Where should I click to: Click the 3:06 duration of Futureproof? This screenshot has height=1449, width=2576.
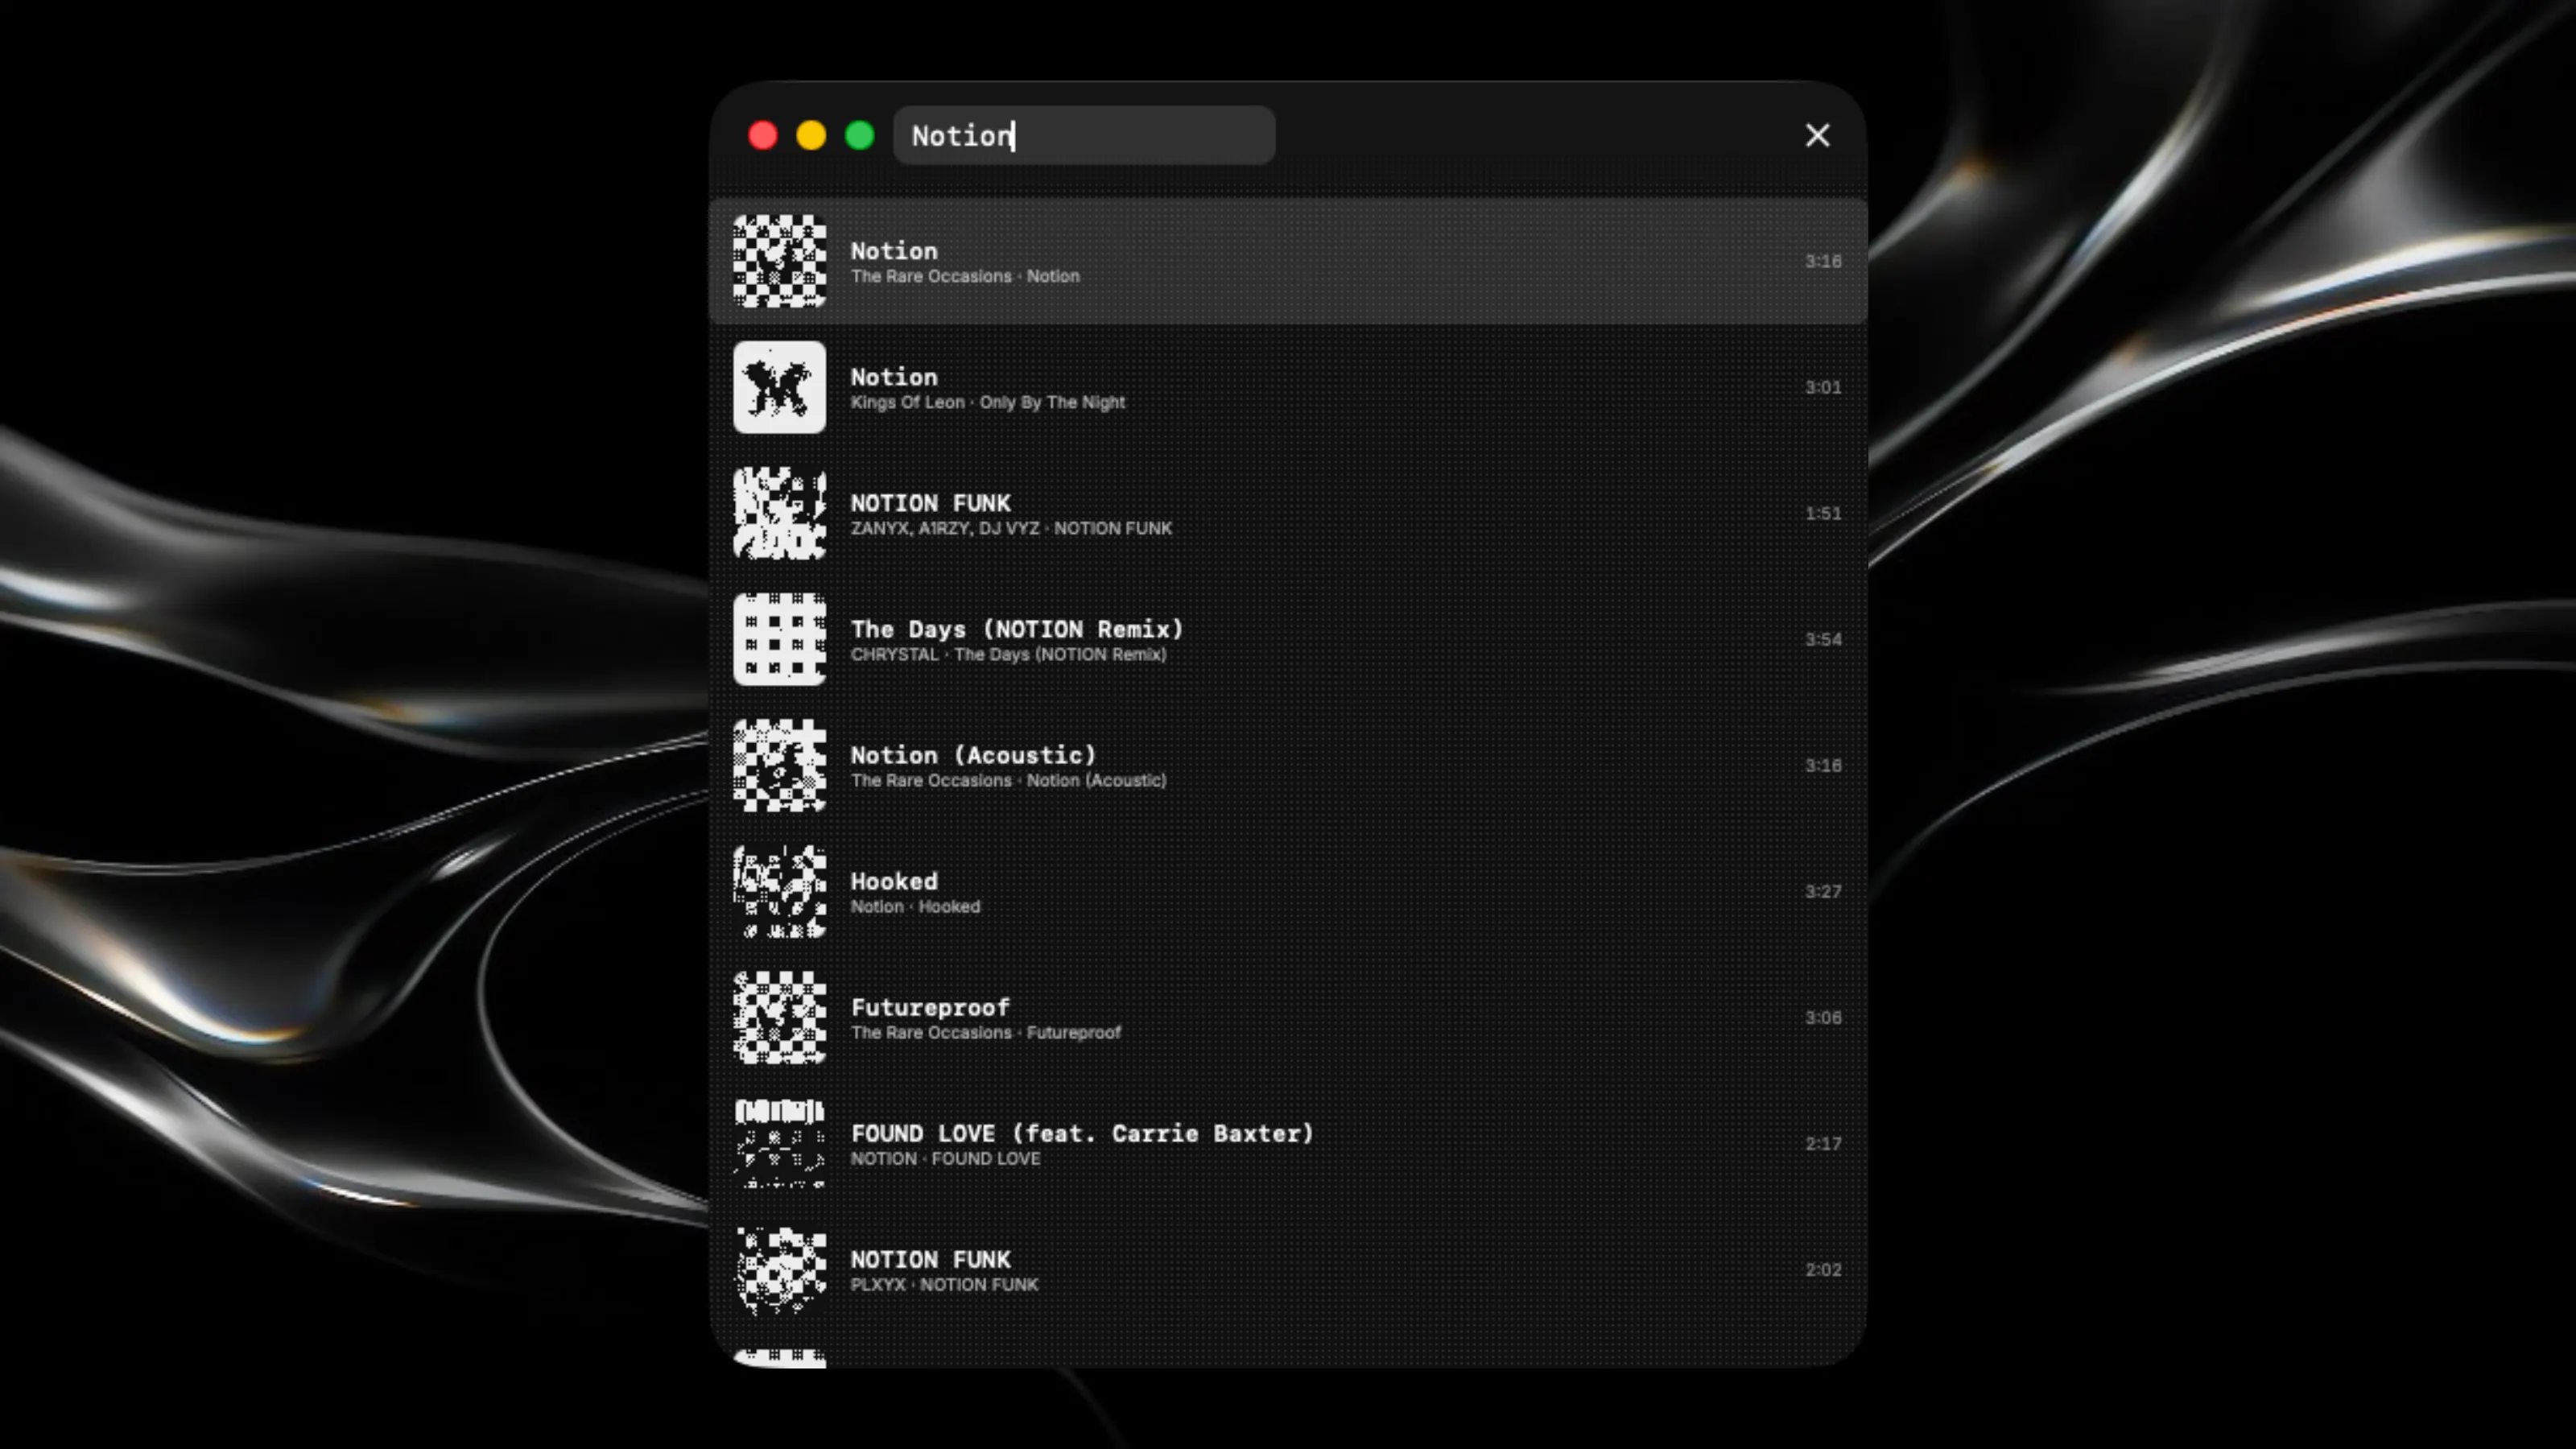(x=1822, y=1017)
